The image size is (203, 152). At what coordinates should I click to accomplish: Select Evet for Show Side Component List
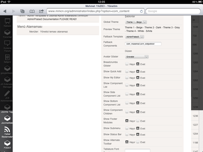pyautogui.click(x=138, y=94)
